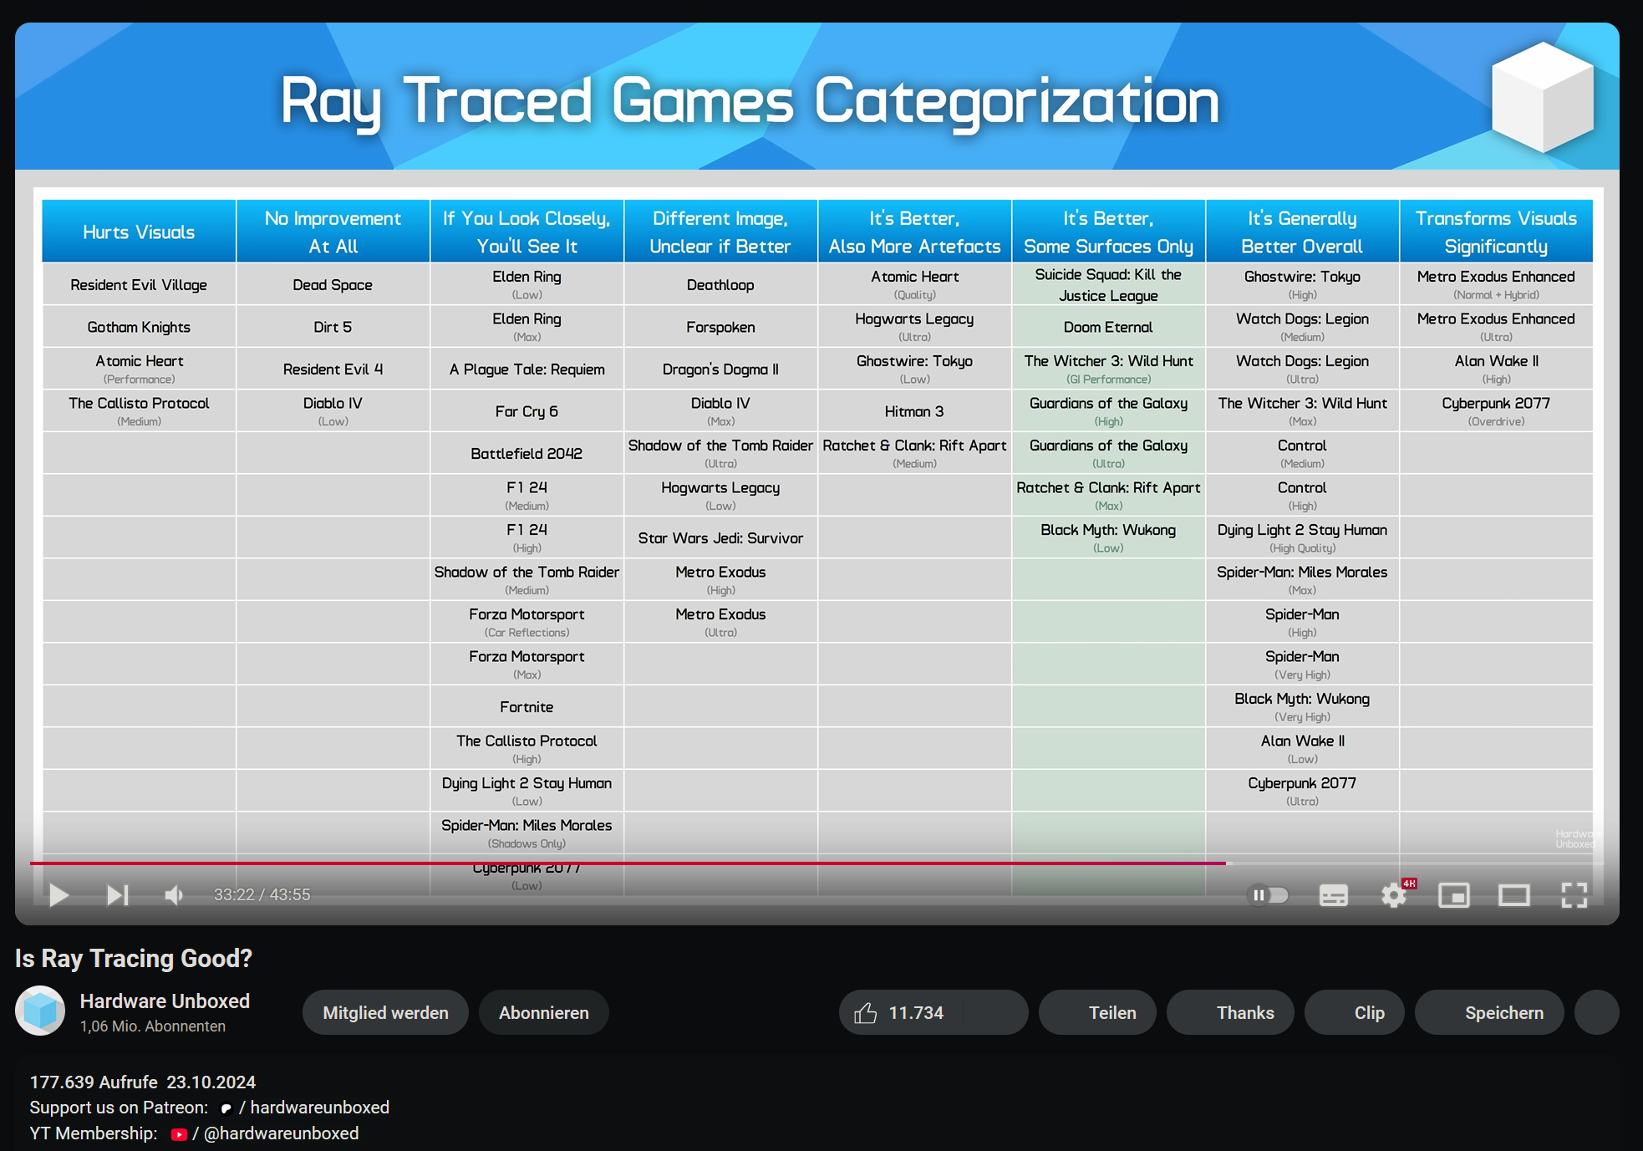Click the red video progress bar
The image size is (1643, 1151).
tap(627, 863)
